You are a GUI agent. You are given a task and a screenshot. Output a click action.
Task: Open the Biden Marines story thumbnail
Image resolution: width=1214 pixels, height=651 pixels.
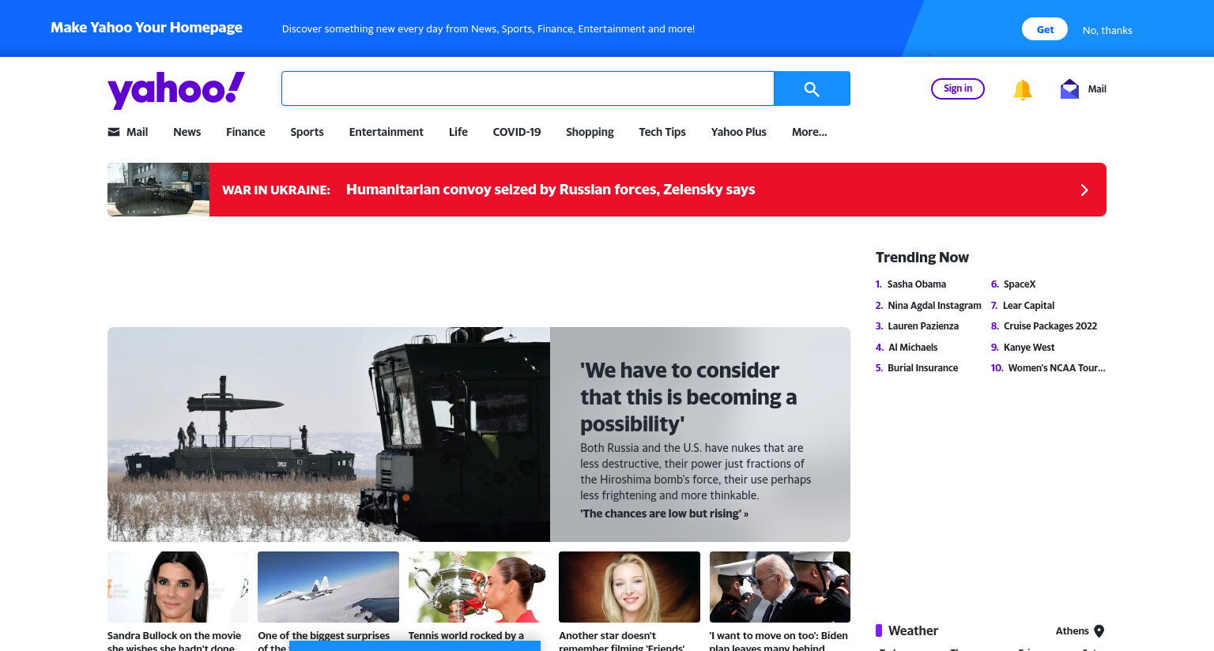click(x=780, y=587)
